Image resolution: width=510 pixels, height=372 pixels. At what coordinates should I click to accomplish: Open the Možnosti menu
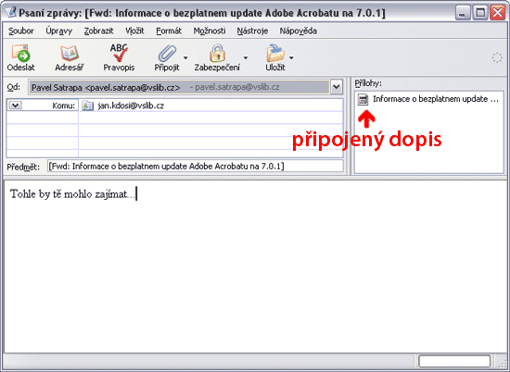210,31
